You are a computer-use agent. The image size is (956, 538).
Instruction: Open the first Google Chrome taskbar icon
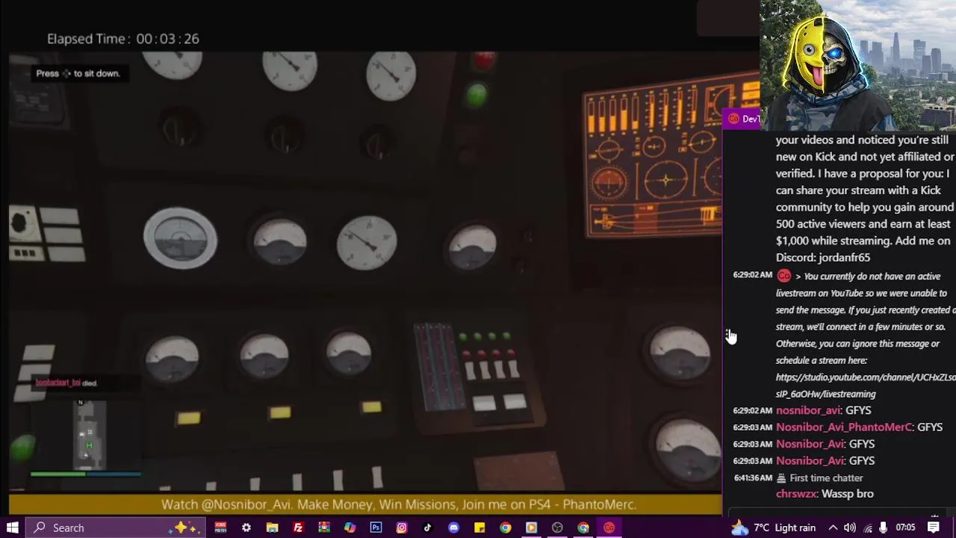[506, 528]
